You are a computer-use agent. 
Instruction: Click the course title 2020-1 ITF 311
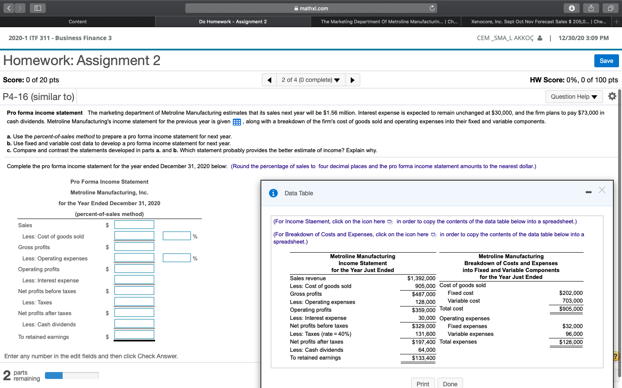point(60,38)
